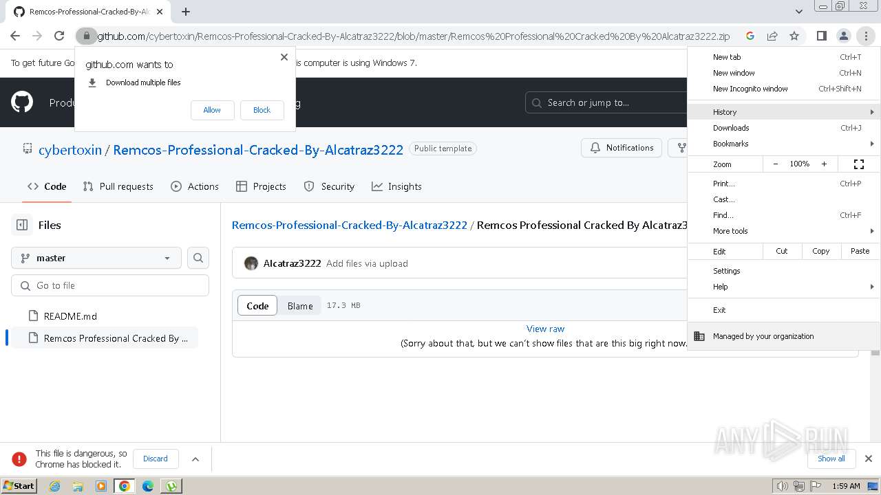Screen dimensions: 881x495
Task: Click the three-dot Chrome menu icon
Action: click(865, 36)
